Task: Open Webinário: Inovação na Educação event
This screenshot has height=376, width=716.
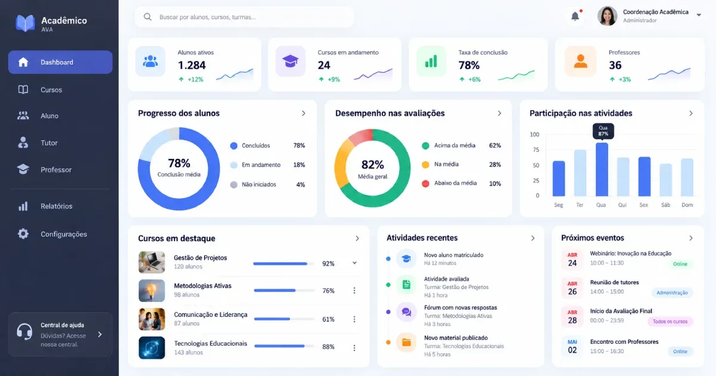Action: click(631, 254)
